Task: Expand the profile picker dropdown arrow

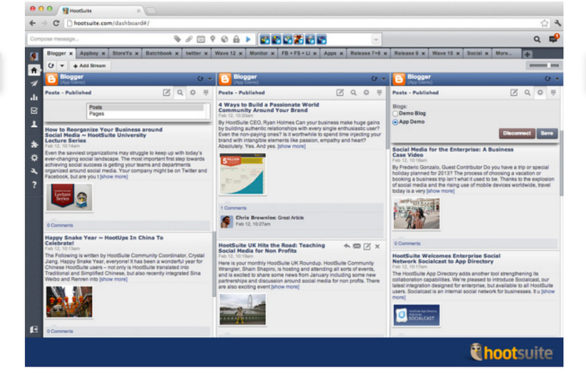Action: pos(376,39)
